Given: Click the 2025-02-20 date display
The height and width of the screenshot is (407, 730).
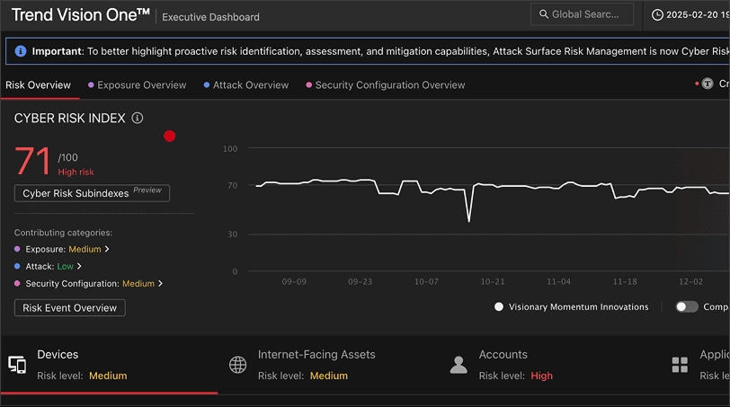Looking at the screenshot, I should tap(697, 15).
